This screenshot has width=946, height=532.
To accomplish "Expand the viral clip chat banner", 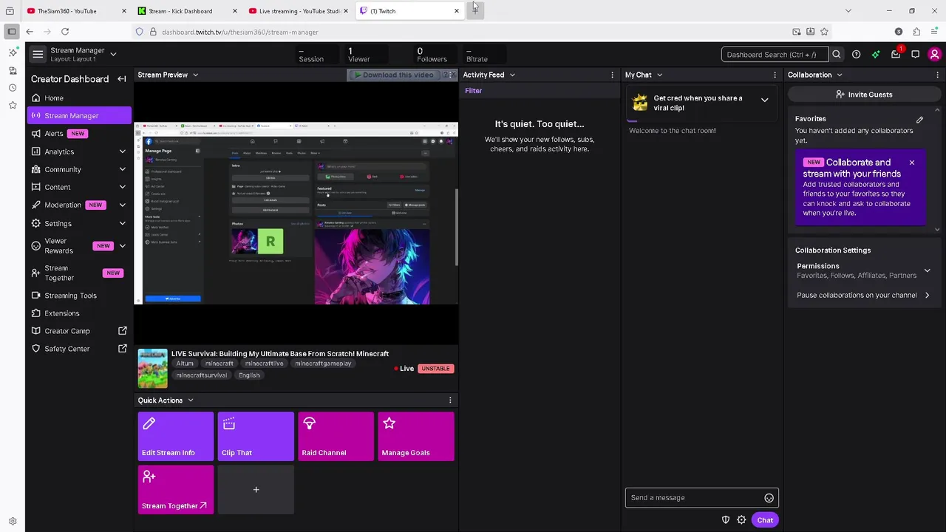I will point(765,100).
